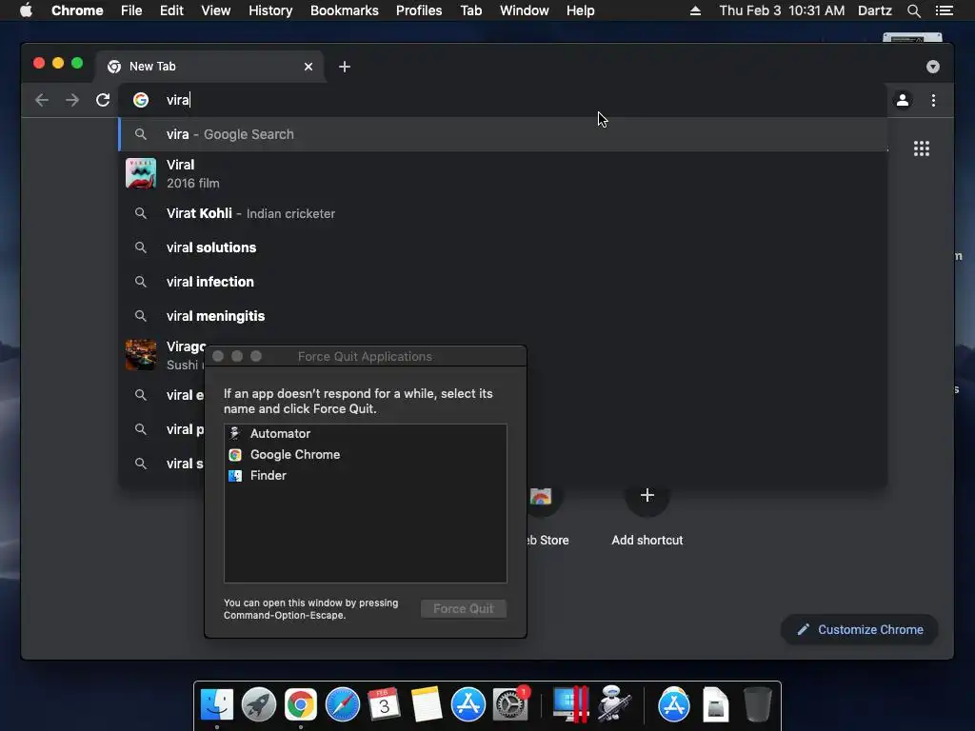Select viral meningitis suggestion
The width and height of the screenshot is (975, 731).
point(503,316)
